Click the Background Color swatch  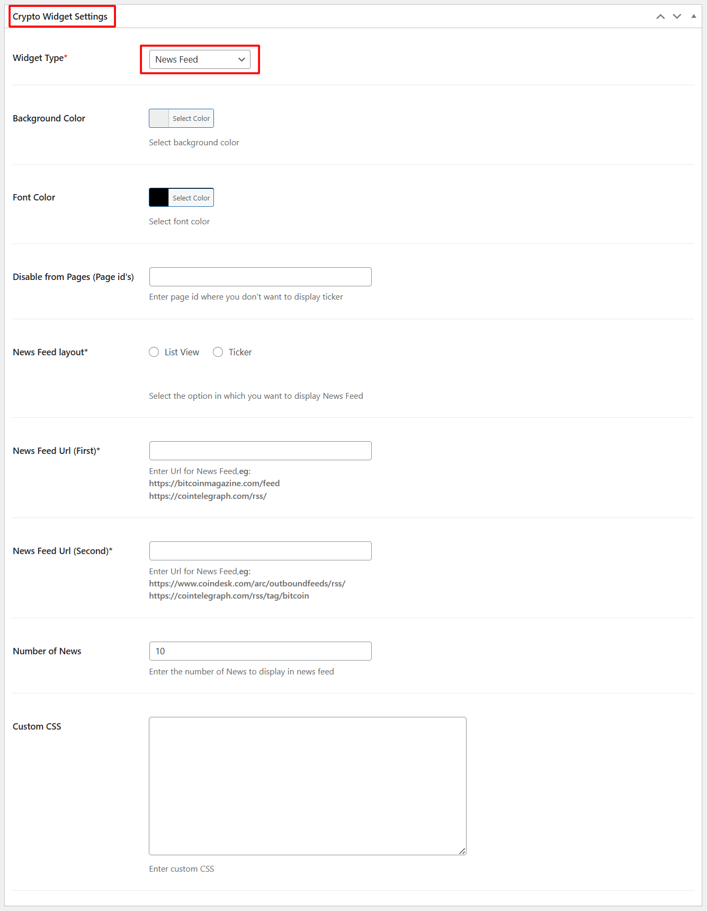pyautogui.click(x=159, y=118)
